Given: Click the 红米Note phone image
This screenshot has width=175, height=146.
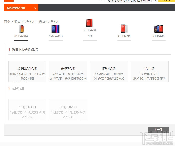Looking at the screenshot, I should click(x=124, y=28).
